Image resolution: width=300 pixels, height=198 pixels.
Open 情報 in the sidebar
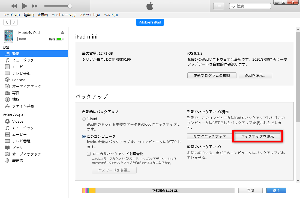tap(34, 99)
